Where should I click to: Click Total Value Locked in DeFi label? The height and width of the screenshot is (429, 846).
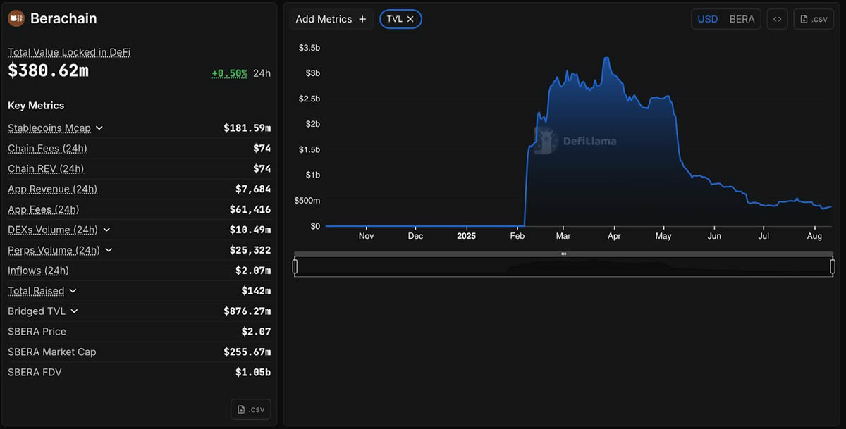(x=69, y=52)
